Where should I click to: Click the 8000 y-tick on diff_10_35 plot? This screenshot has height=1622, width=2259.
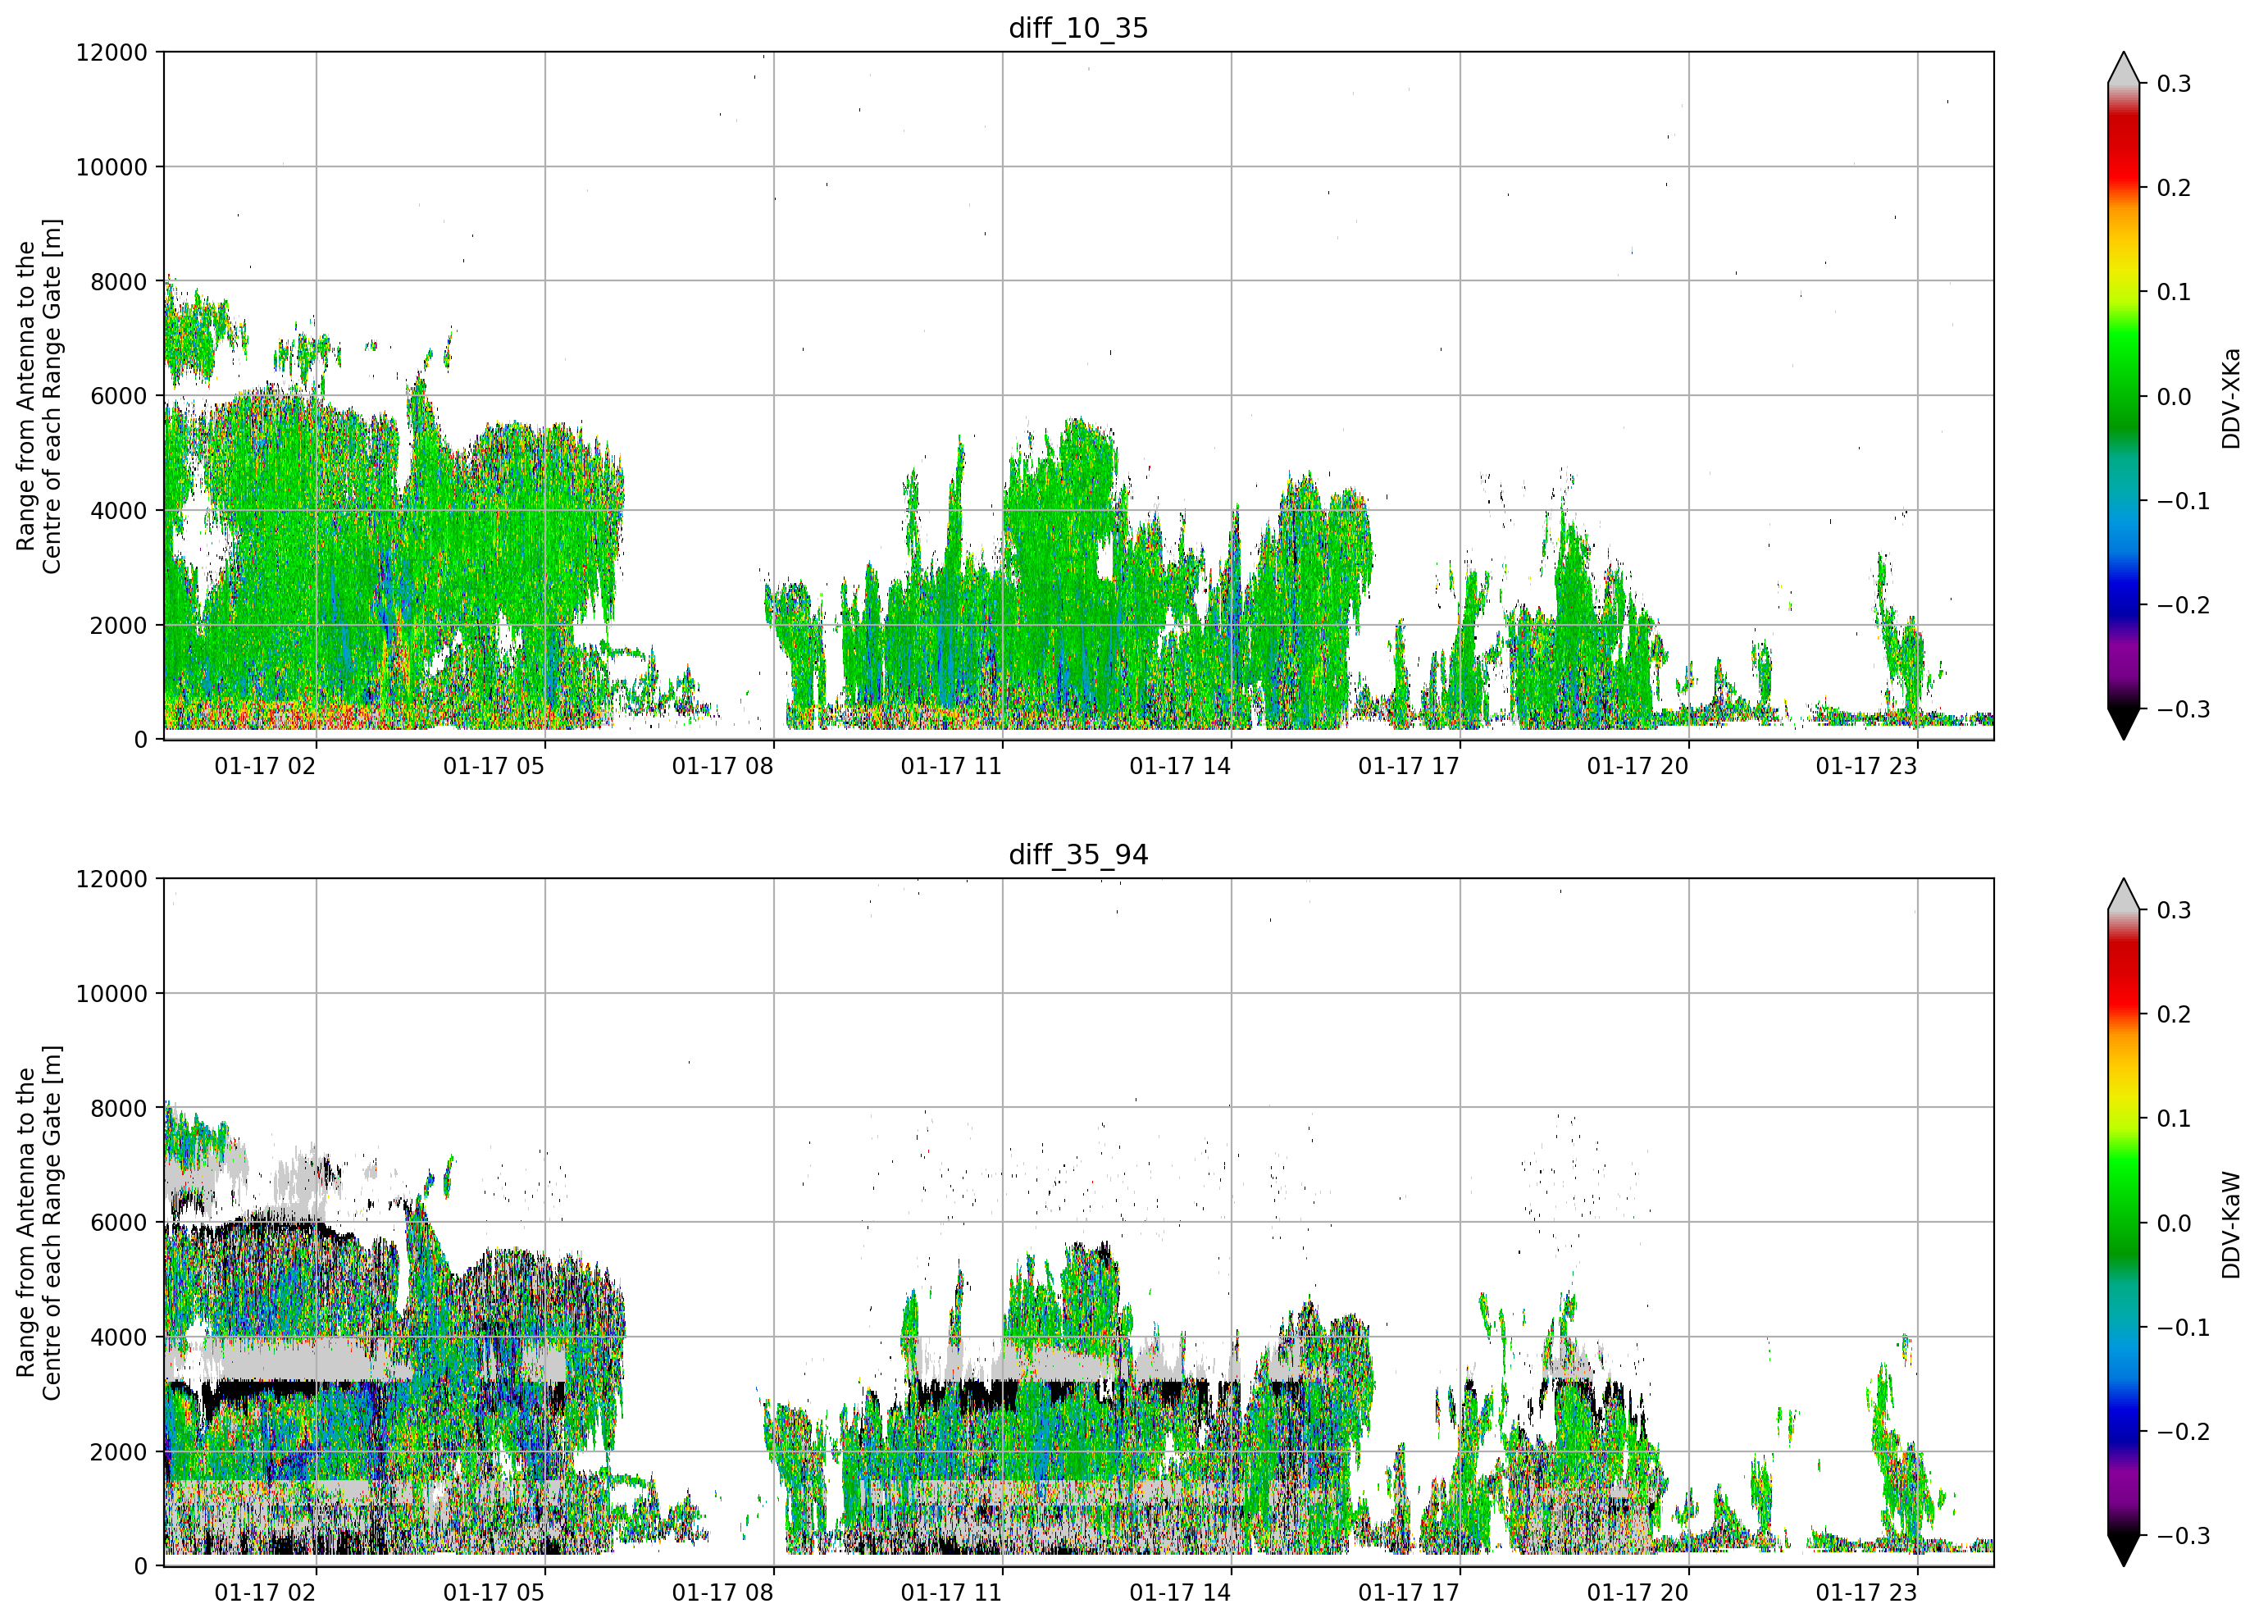point(119,282)
